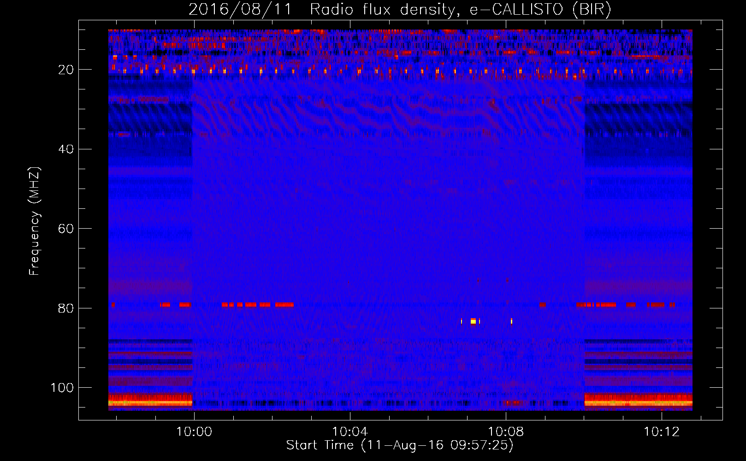Click the '10:04' time tick label
Image resolution: width=746 pixels, height=461 pixels.
pos(350,432)
